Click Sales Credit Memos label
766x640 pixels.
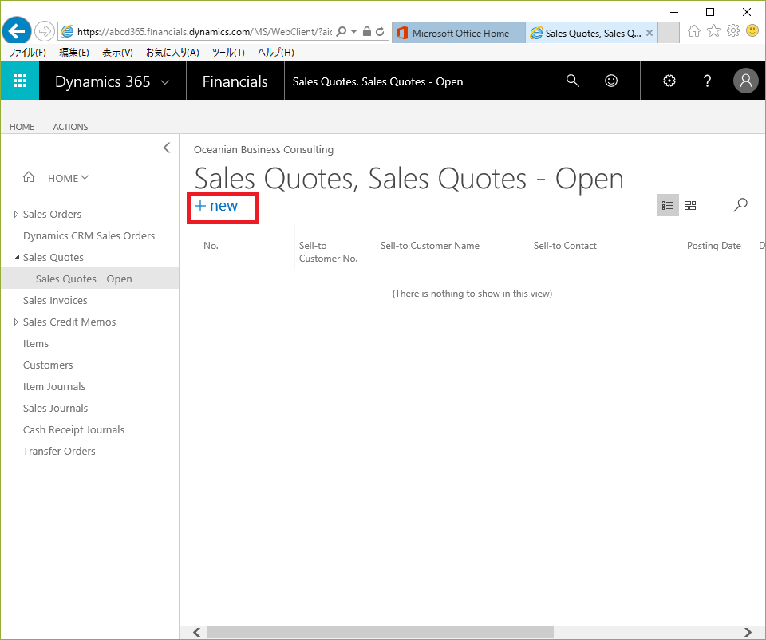[x=69, y=322]
